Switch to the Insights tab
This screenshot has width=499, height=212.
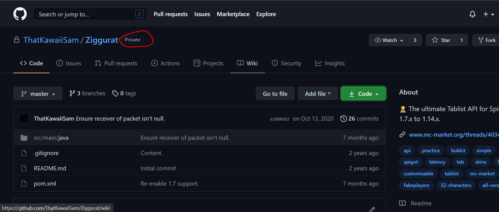pyautogui.click(x=330, y=63)
